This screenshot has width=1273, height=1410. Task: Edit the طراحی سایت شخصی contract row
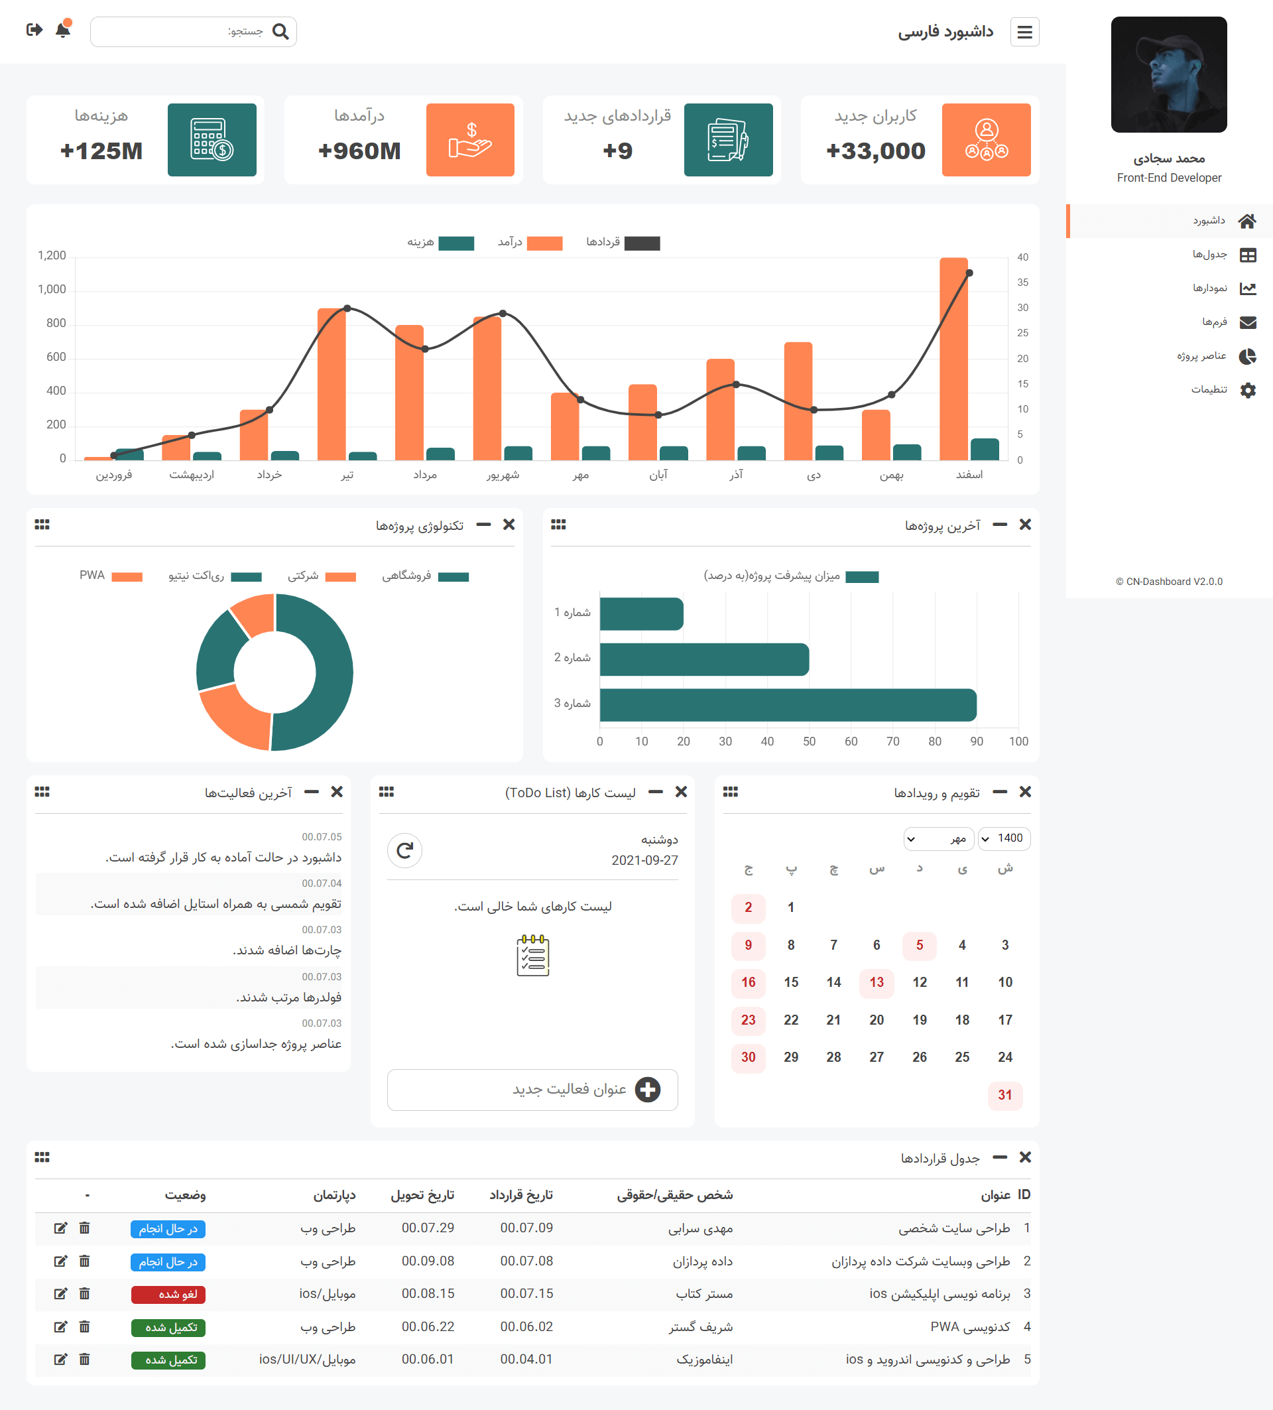pyautogui.click(x=61, y=1228)
